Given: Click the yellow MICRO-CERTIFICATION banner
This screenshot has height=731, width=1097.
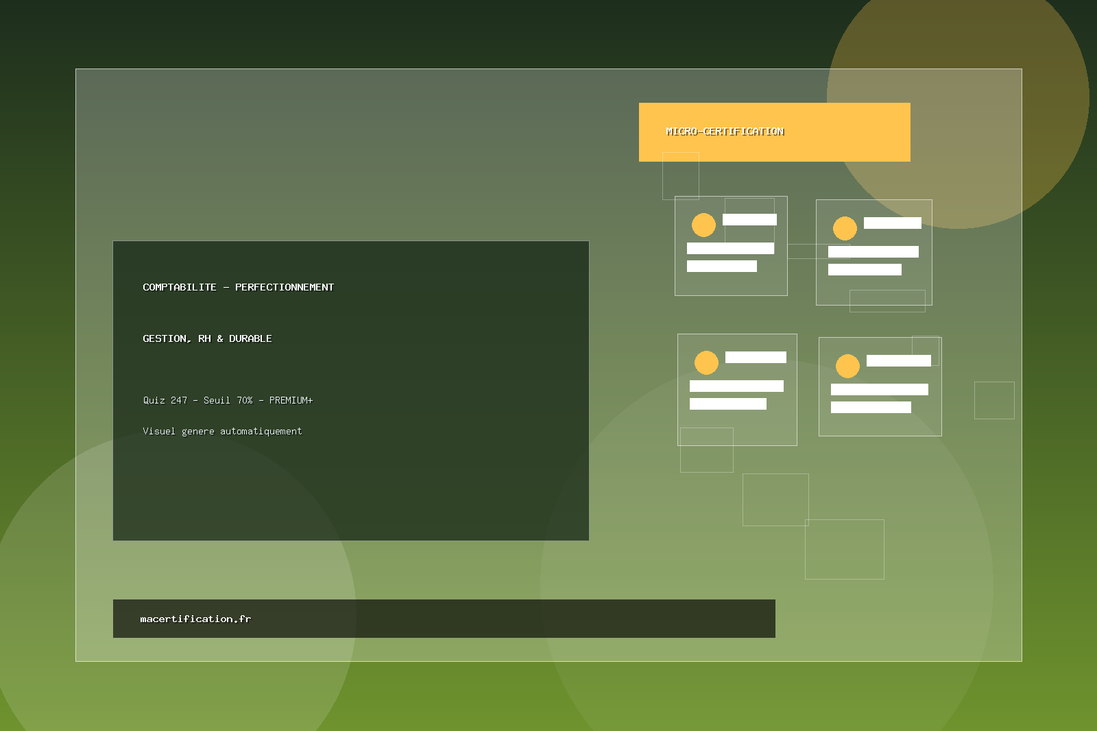Looking at the screenshot, I should pos(774,132).
